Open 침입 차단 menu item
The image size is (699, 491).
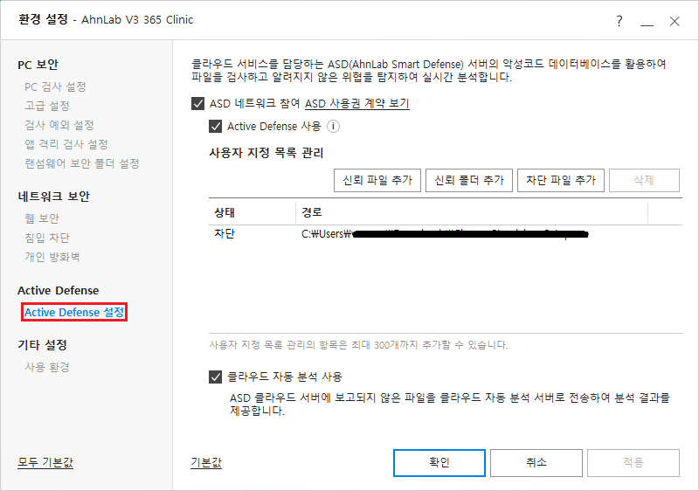pyautogui.click(x=47, y=238)
